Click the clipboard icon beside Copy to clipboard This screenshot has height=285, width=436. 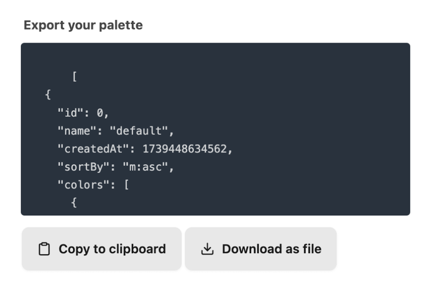coord(44,249)
